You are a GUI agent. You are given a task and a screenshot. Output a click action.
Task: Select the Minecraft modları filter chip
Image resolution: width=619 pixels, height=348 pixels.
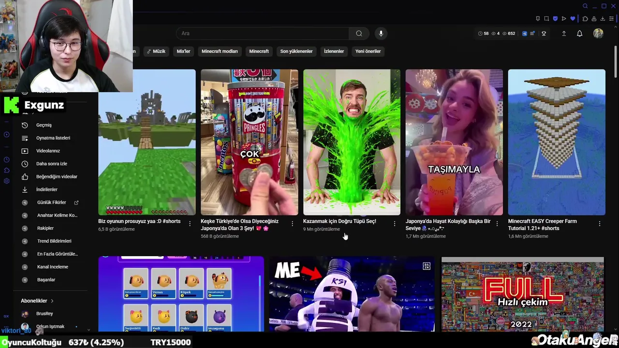pyautogui.click(x=220, y=51)
